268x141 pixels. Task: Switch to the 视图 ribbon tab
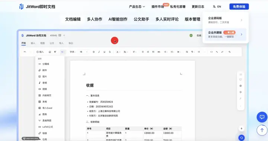(42, 43)
